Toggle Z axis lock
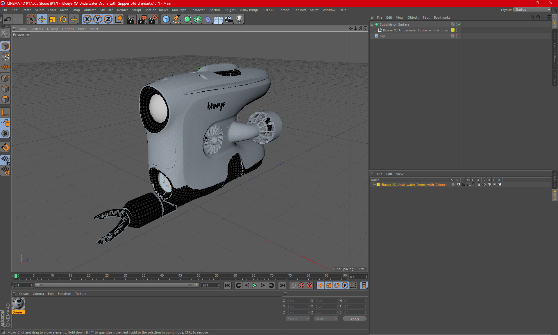Viewport: 558px width, 335px height. (108, 19)
